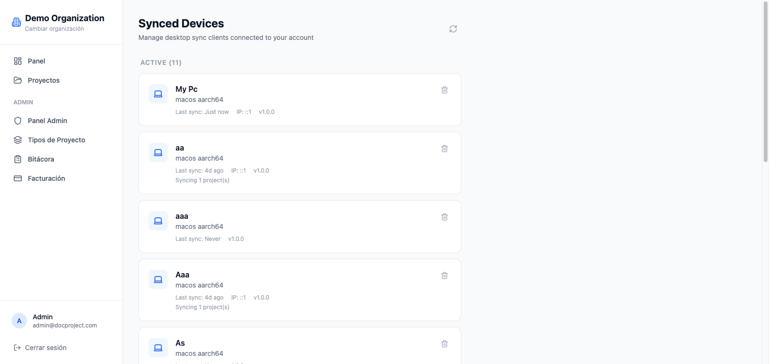The image size is (769, 364).
Task: Delete the My Pc device
Action: pos(445,90)
